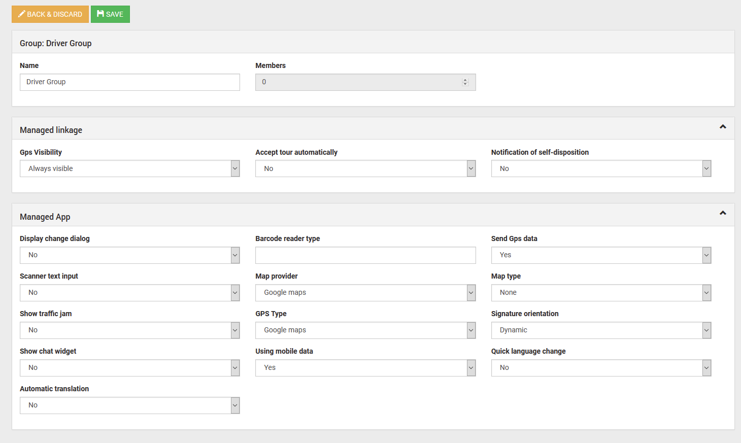Open Accept tour automatically dropdown
Viewport: 741px width, 443px height.
365,168
